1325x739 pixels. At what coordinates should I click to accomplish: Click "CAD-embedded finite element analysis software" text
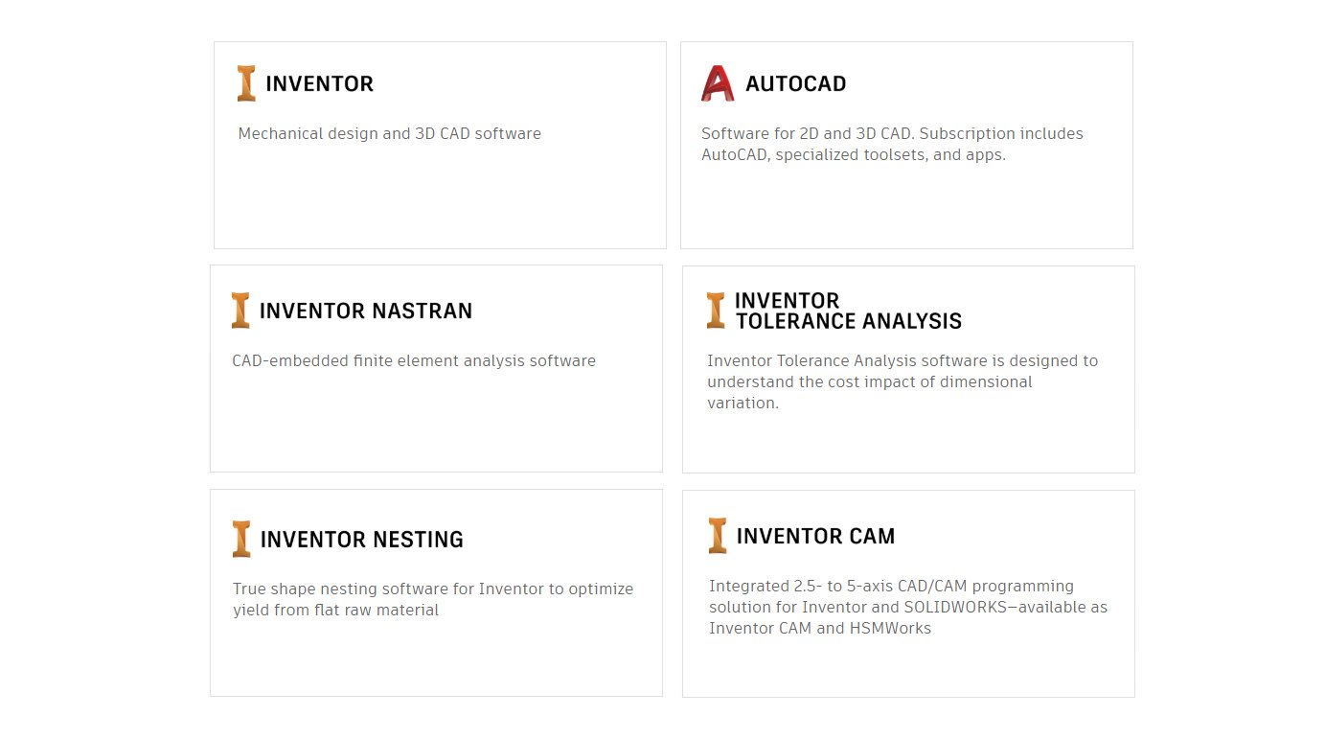point(414,361)
